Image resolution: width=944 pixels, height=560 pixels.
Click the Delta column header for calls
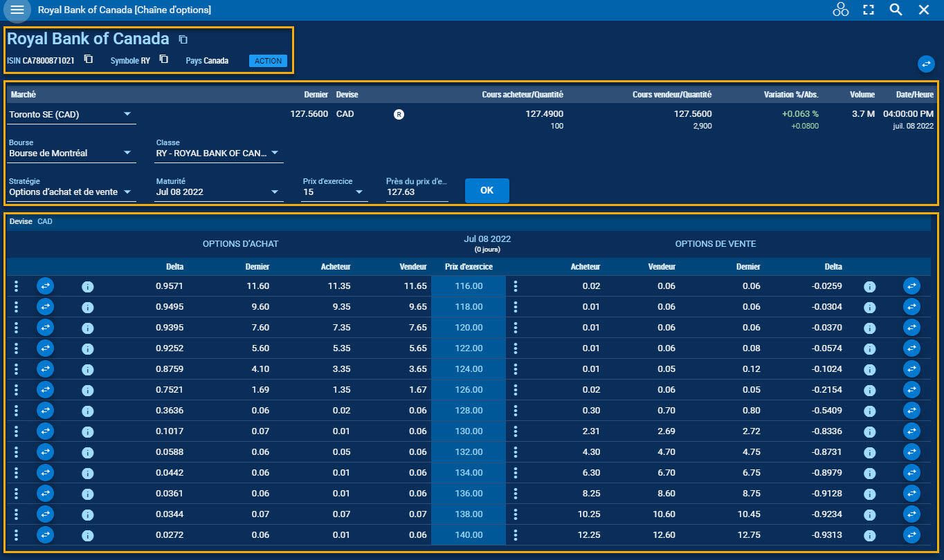pos(174,267)
